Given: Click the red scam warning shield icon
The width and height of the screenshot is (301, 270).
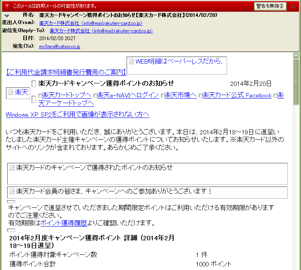Looking at the screenshot, I should tap(6, 6).
